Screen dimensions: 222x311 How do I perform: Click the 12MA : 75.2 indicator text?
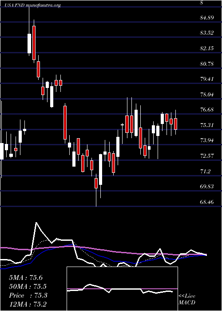click(x=28, y=304)
